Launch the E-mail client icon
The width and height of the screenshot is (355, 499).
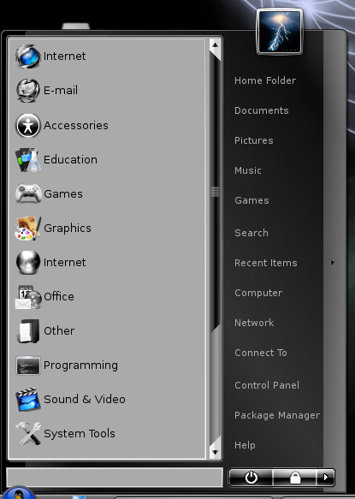click(x=28, y=91)
